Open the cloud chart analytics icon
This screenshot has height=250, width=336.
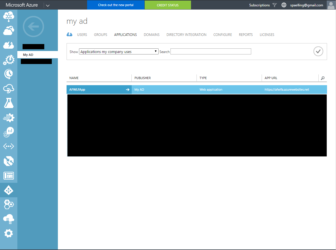[9, 132]
